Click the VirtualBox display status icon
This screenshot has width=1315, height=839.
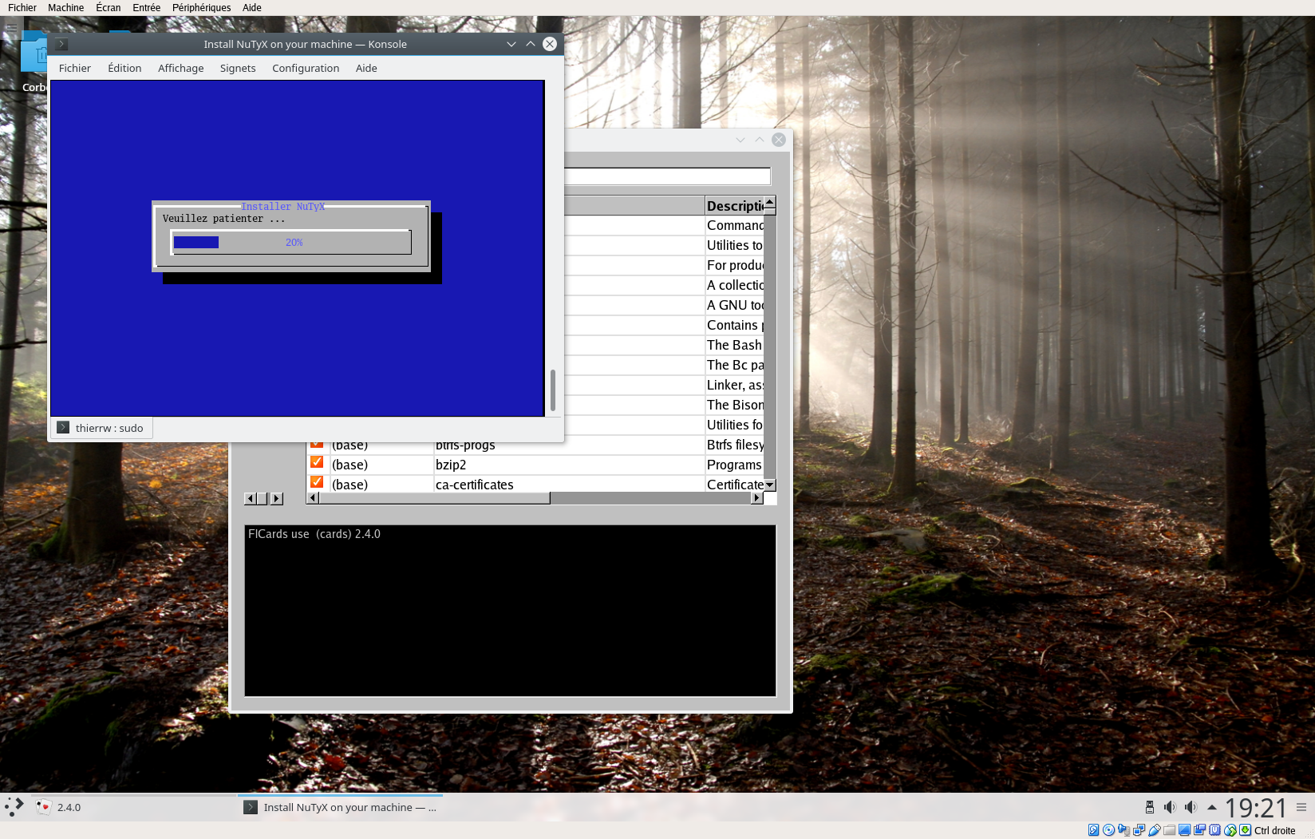(x=1184, y=830)
